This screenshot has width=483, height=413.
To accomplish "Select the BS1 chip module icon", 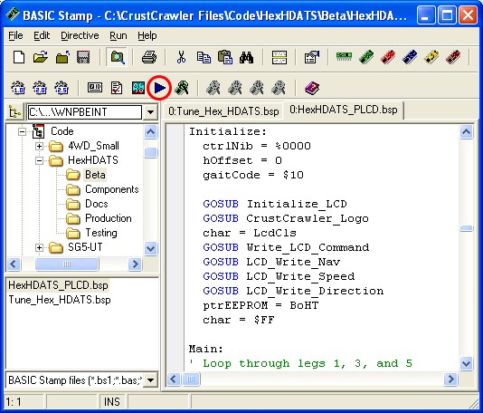I will [x=344, y=57].
